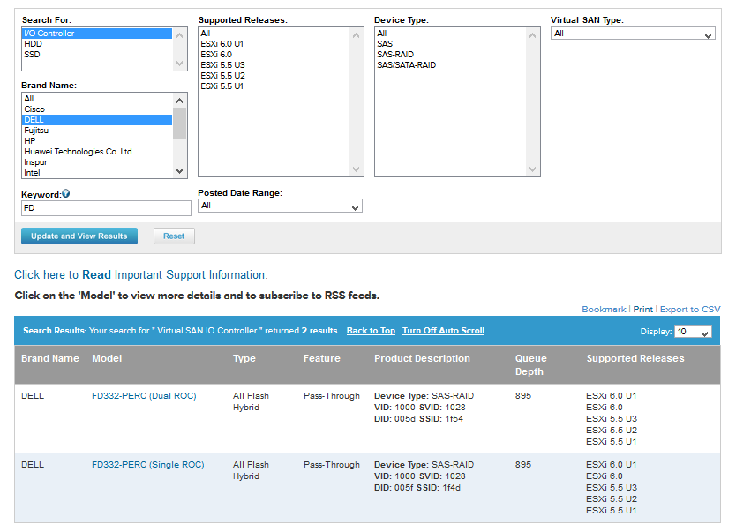Open the Posted Date Range dropdown
Screen dimensions: 736x532
[x=280, y=206]
